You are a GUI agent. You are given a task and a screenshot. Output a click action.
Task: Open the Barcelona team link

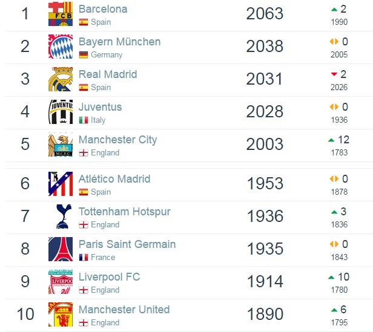pyautogui.click(x=103, y=9)
